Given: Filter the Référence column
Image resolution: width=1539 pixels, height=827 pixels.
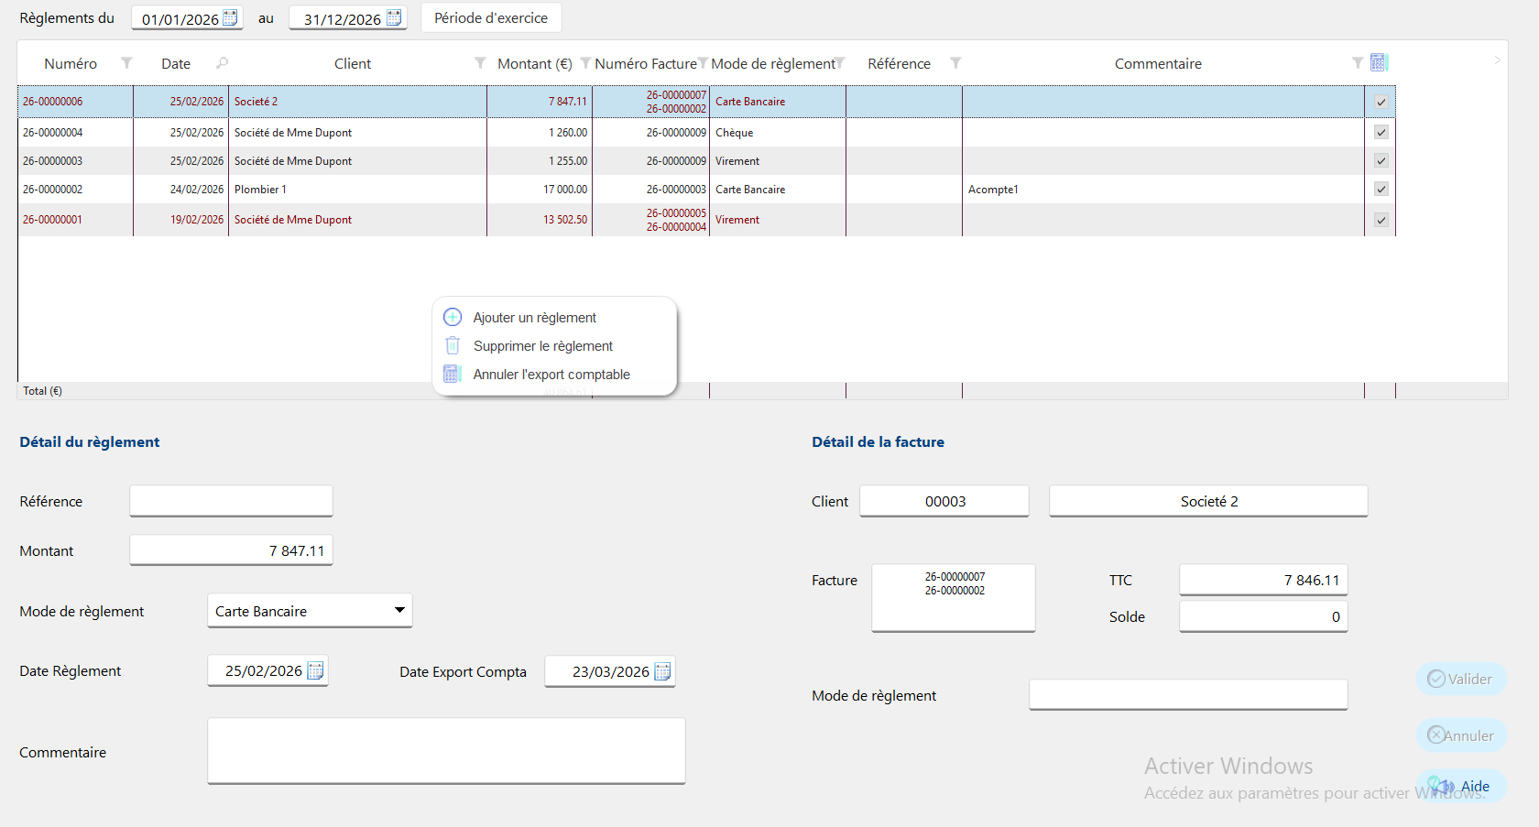Looking at the screenshot, I should pyautogui.click(x=955, y=63).
